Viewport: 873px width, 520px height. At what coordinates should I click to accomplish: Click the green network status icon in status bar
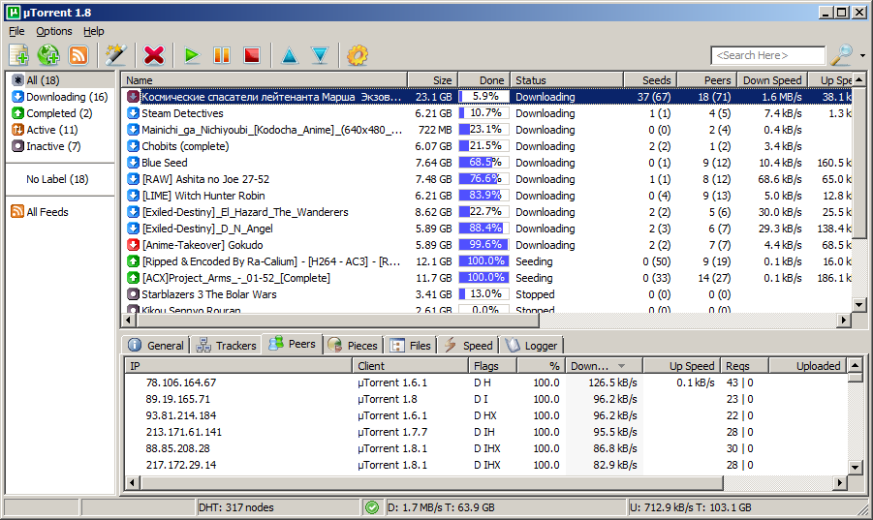372,507
